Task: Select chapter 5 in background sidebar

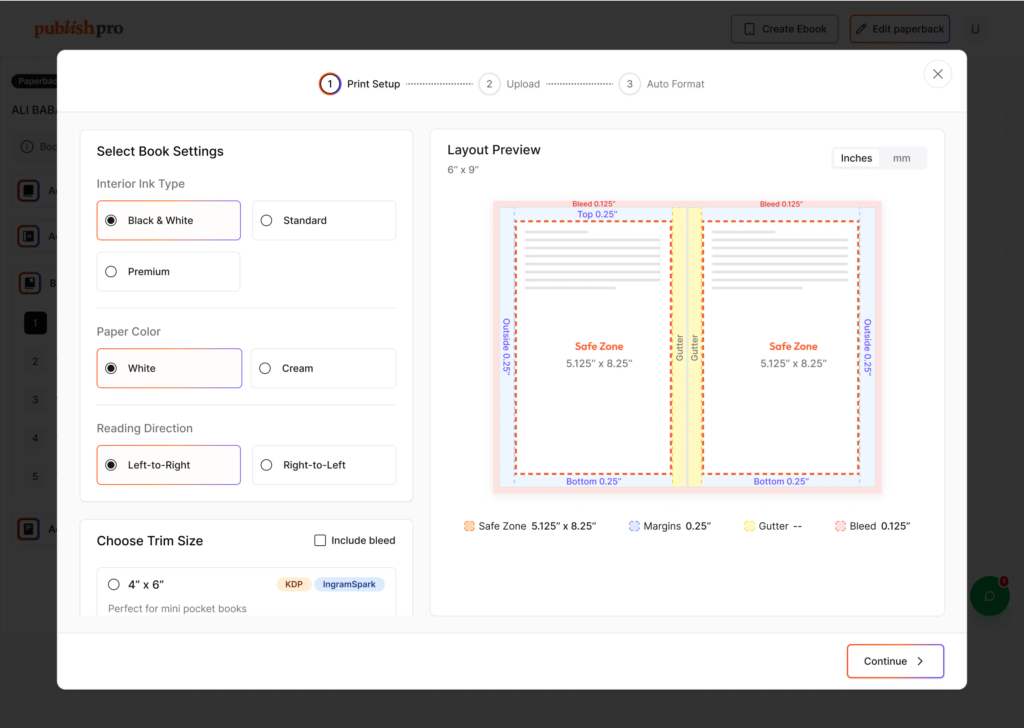Action: tap(36, 477)
